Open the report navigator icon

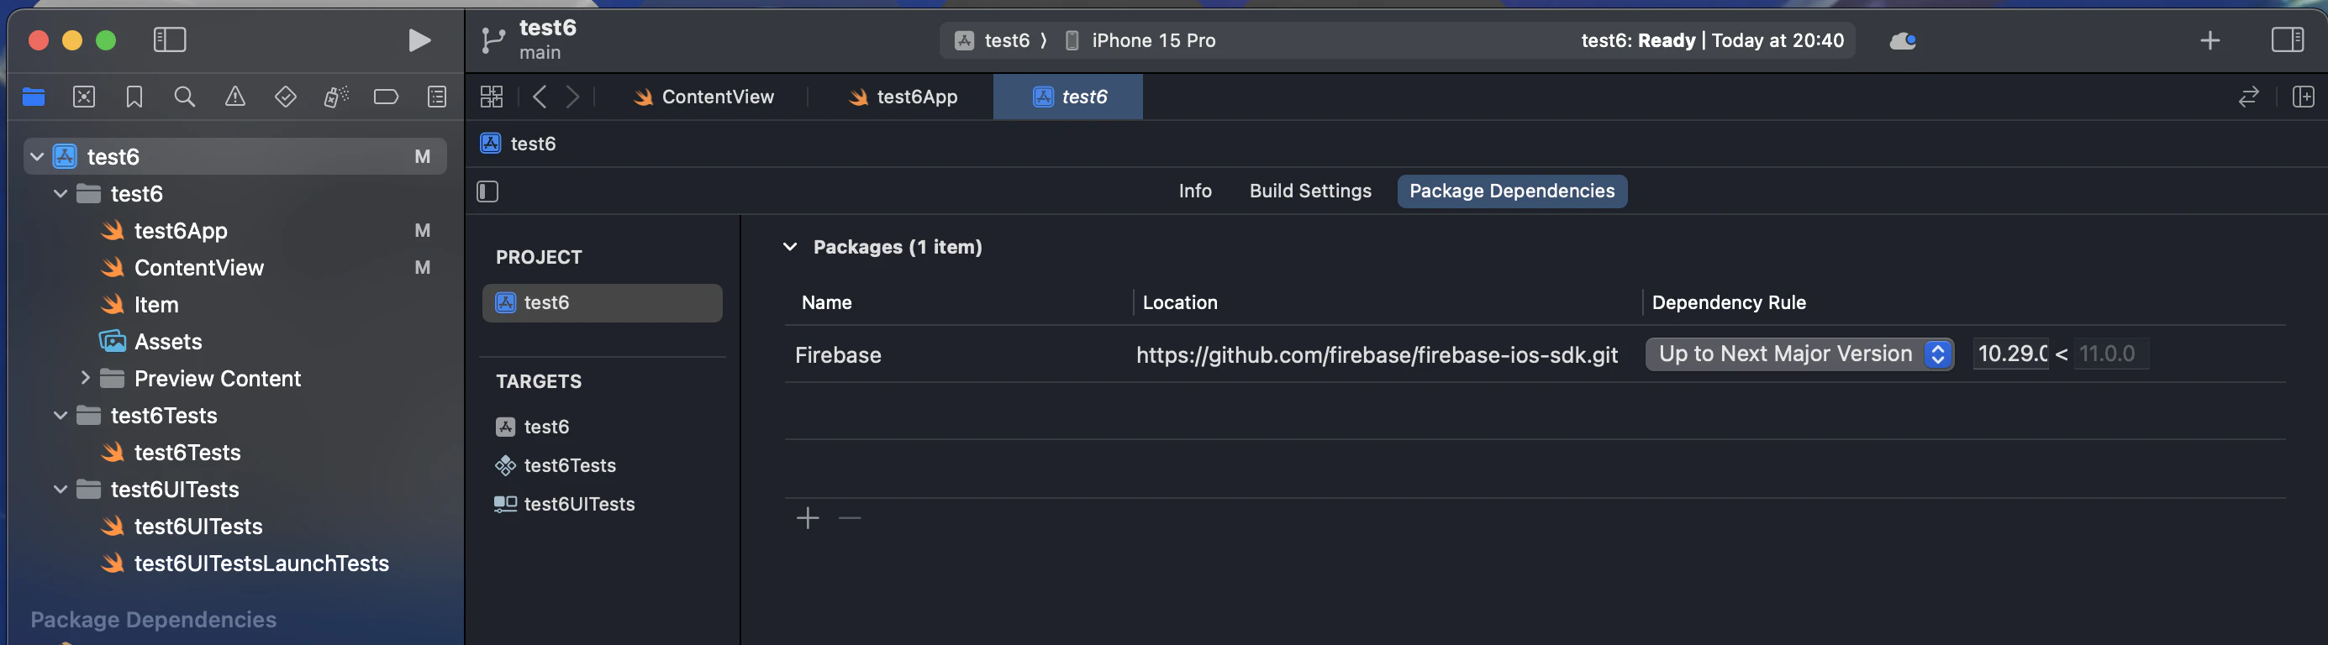pyautogui.click(x=436, y=97)
